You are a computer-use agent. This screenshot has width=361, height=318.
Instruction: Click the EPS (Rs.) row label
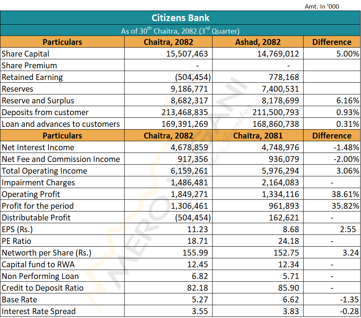tap(18, 229)
